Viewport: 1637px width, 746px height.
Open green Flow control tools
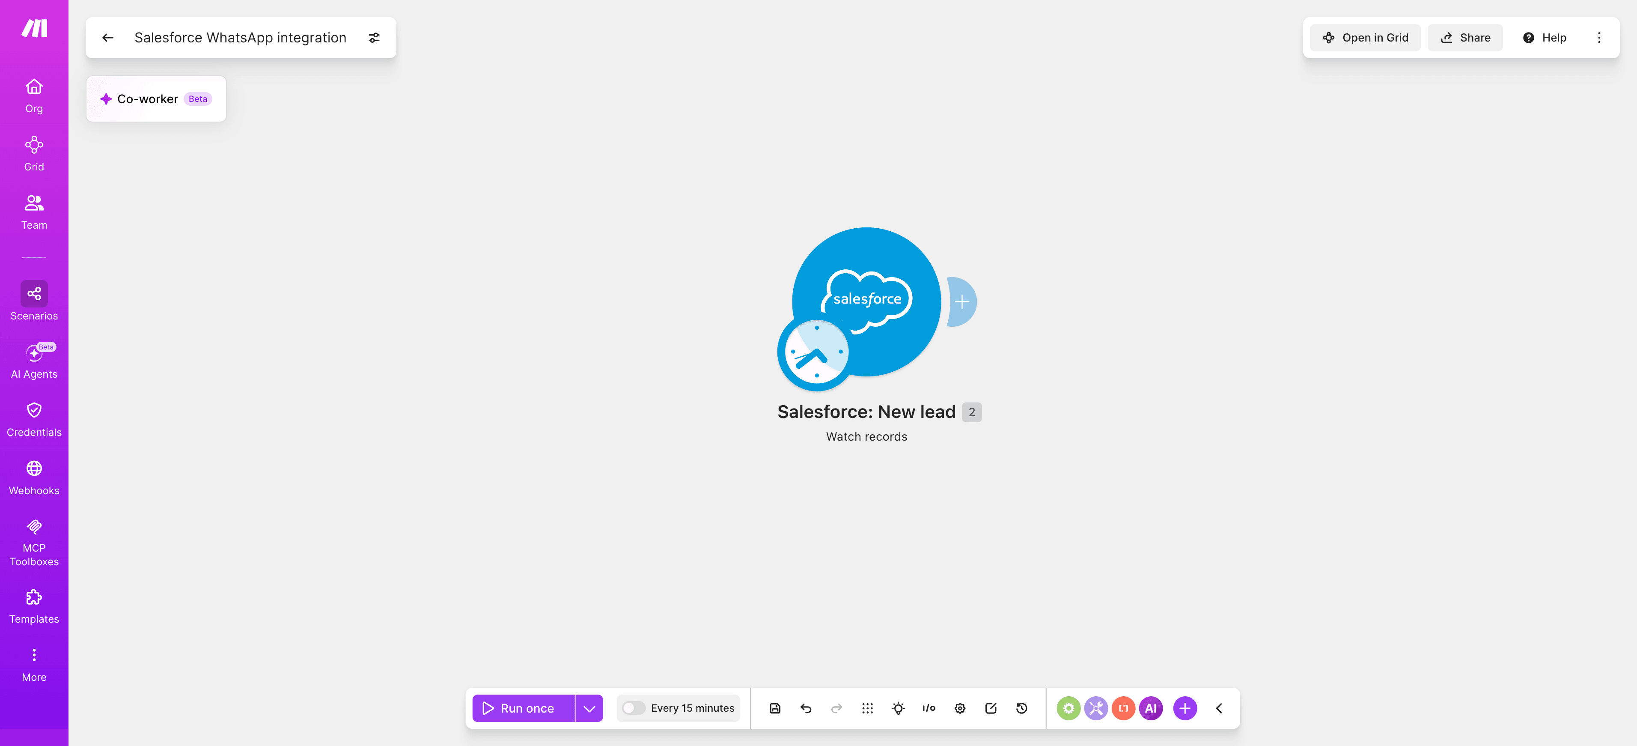pyautogui.click(x=1069, y=708)
